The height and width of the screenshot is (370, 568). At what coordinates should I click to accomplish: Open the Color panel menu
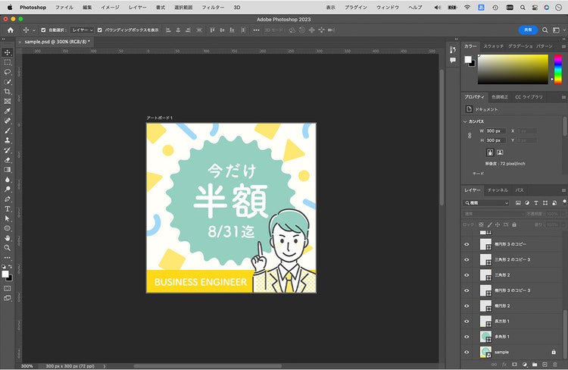(x=563, y=46)
